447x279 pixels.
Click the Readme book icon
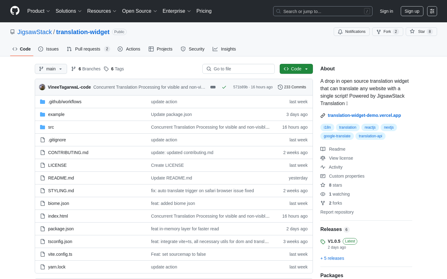(323, 149)
